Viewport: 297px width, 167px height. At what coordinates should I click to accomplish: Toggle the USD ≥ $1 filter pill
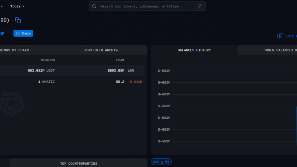161,162
